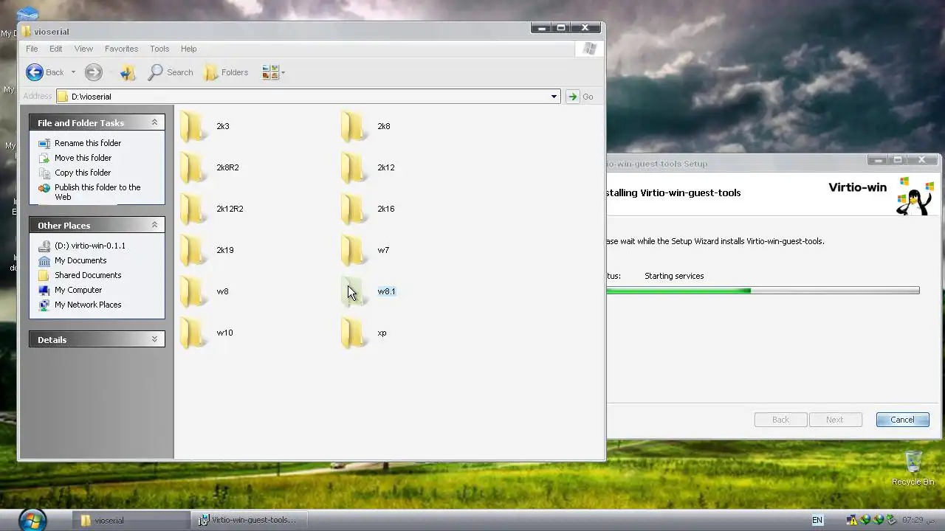Select the 2k8R2 folder icon
This screenshot has height=531, width=945.
point(194,167)
